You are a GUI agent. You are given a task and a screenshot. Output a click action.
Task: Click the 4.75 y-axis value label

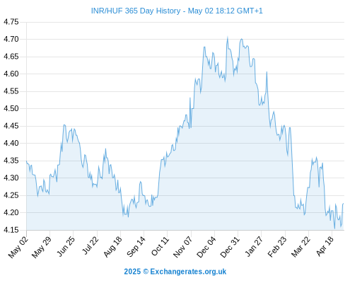[x=11, y=22]
